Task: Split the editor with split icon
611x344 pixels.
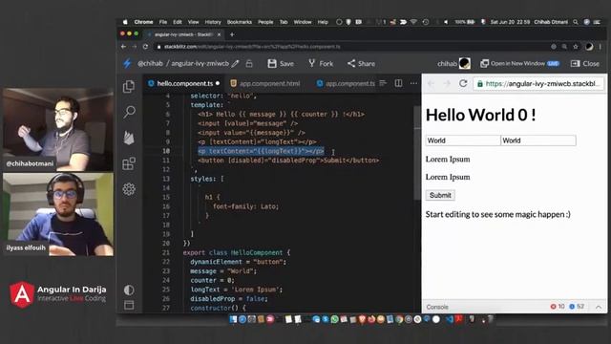Action: tap(398, 83)
